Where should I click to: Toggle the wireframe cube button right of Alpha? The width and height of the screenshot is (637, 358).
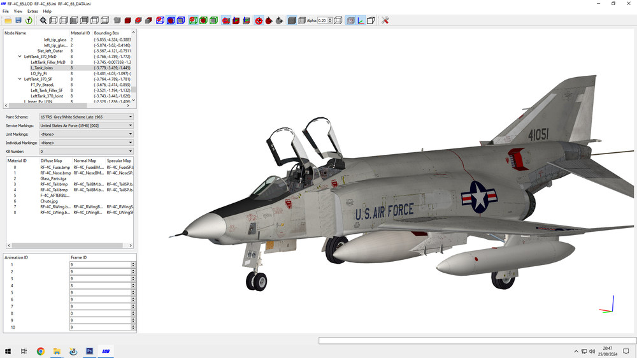[x=338, y=20]
